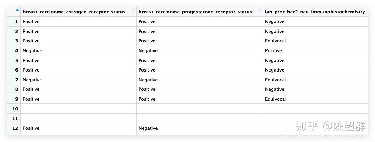Click progesterone receptor status sort arrows
The image size is (375, 142).
click(x=259, y=11)
